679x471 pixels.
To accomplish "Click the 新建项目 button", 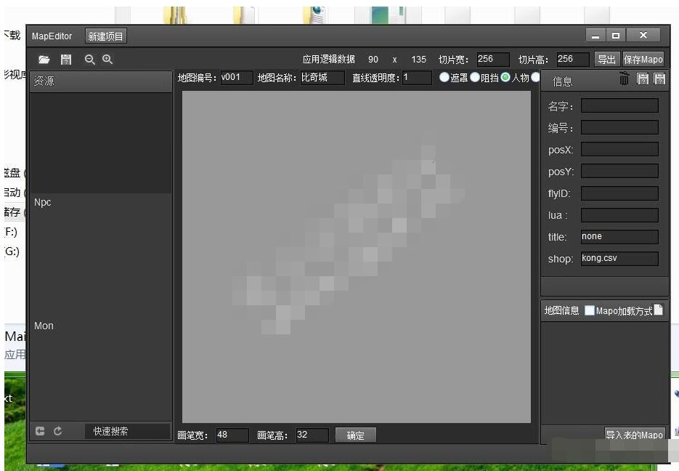I will coord(105,36).
